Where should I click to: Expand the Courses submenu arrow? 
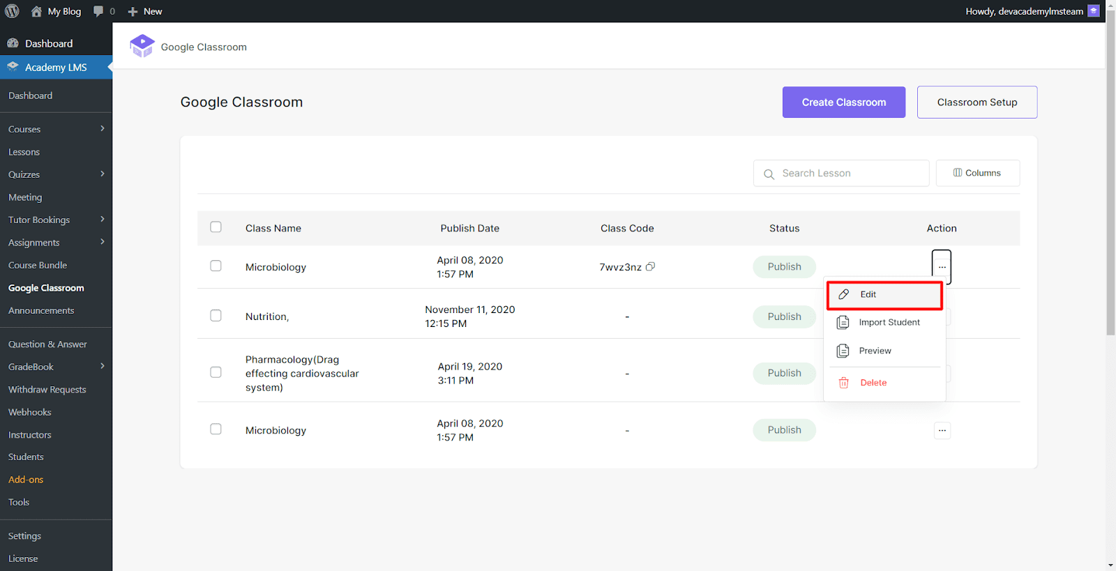[102, 129]
